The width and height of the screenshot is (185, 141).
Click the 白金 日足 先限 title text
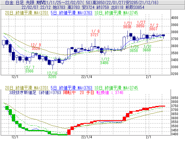click(20, 3)
